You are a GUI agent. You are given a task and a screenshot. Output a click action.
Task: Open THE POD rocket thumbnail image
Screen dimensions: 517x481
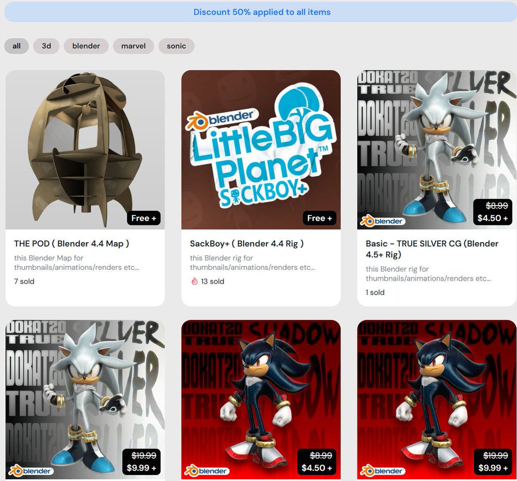click(x=85, y=150)
